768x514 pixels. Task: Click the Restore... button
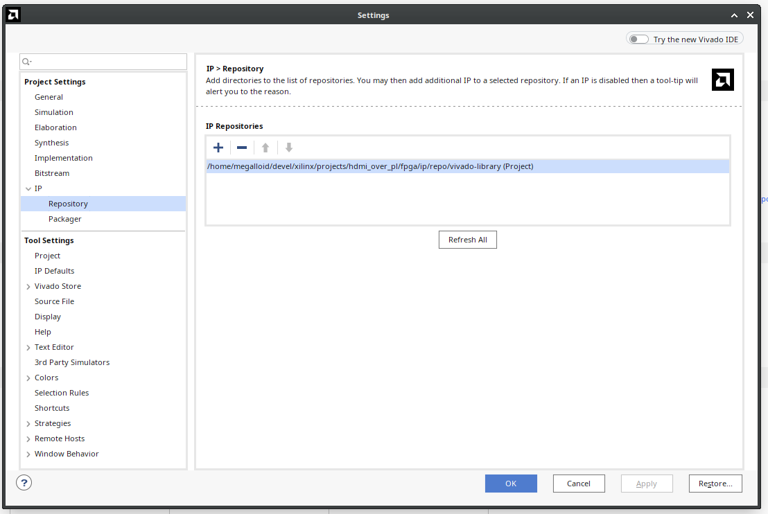point(715,484)
